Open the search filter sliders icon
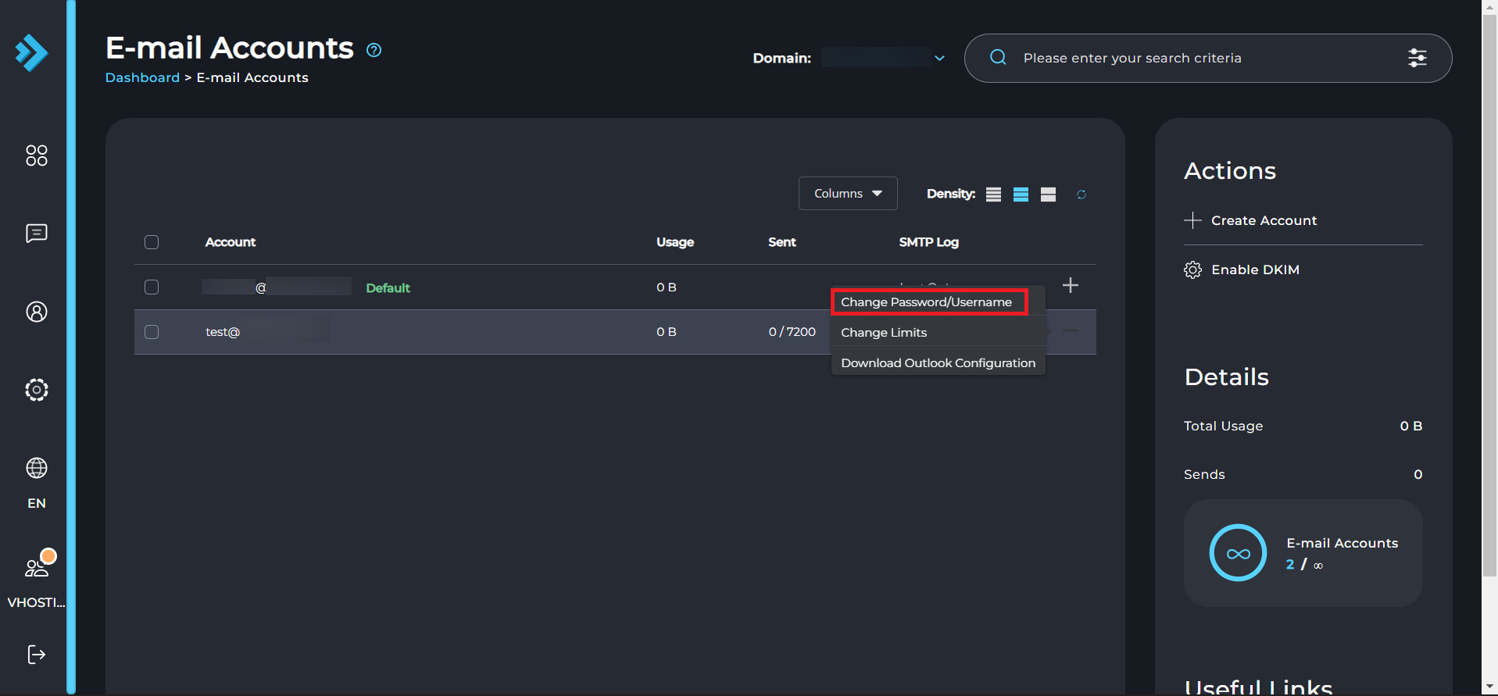 tap(1417, 58)
